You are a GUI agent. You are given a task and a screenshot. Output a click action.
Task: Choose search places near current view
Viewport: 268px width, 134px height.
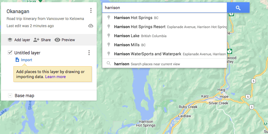point(165,64)
